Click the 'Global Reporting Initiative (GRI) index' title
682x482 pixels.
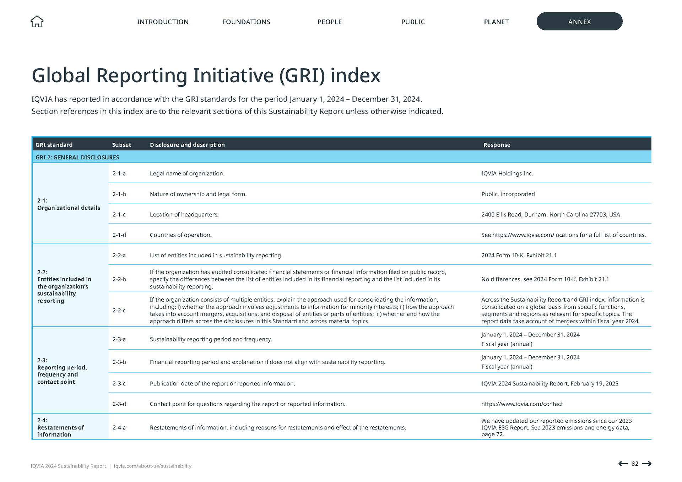[x=206, y=75]
